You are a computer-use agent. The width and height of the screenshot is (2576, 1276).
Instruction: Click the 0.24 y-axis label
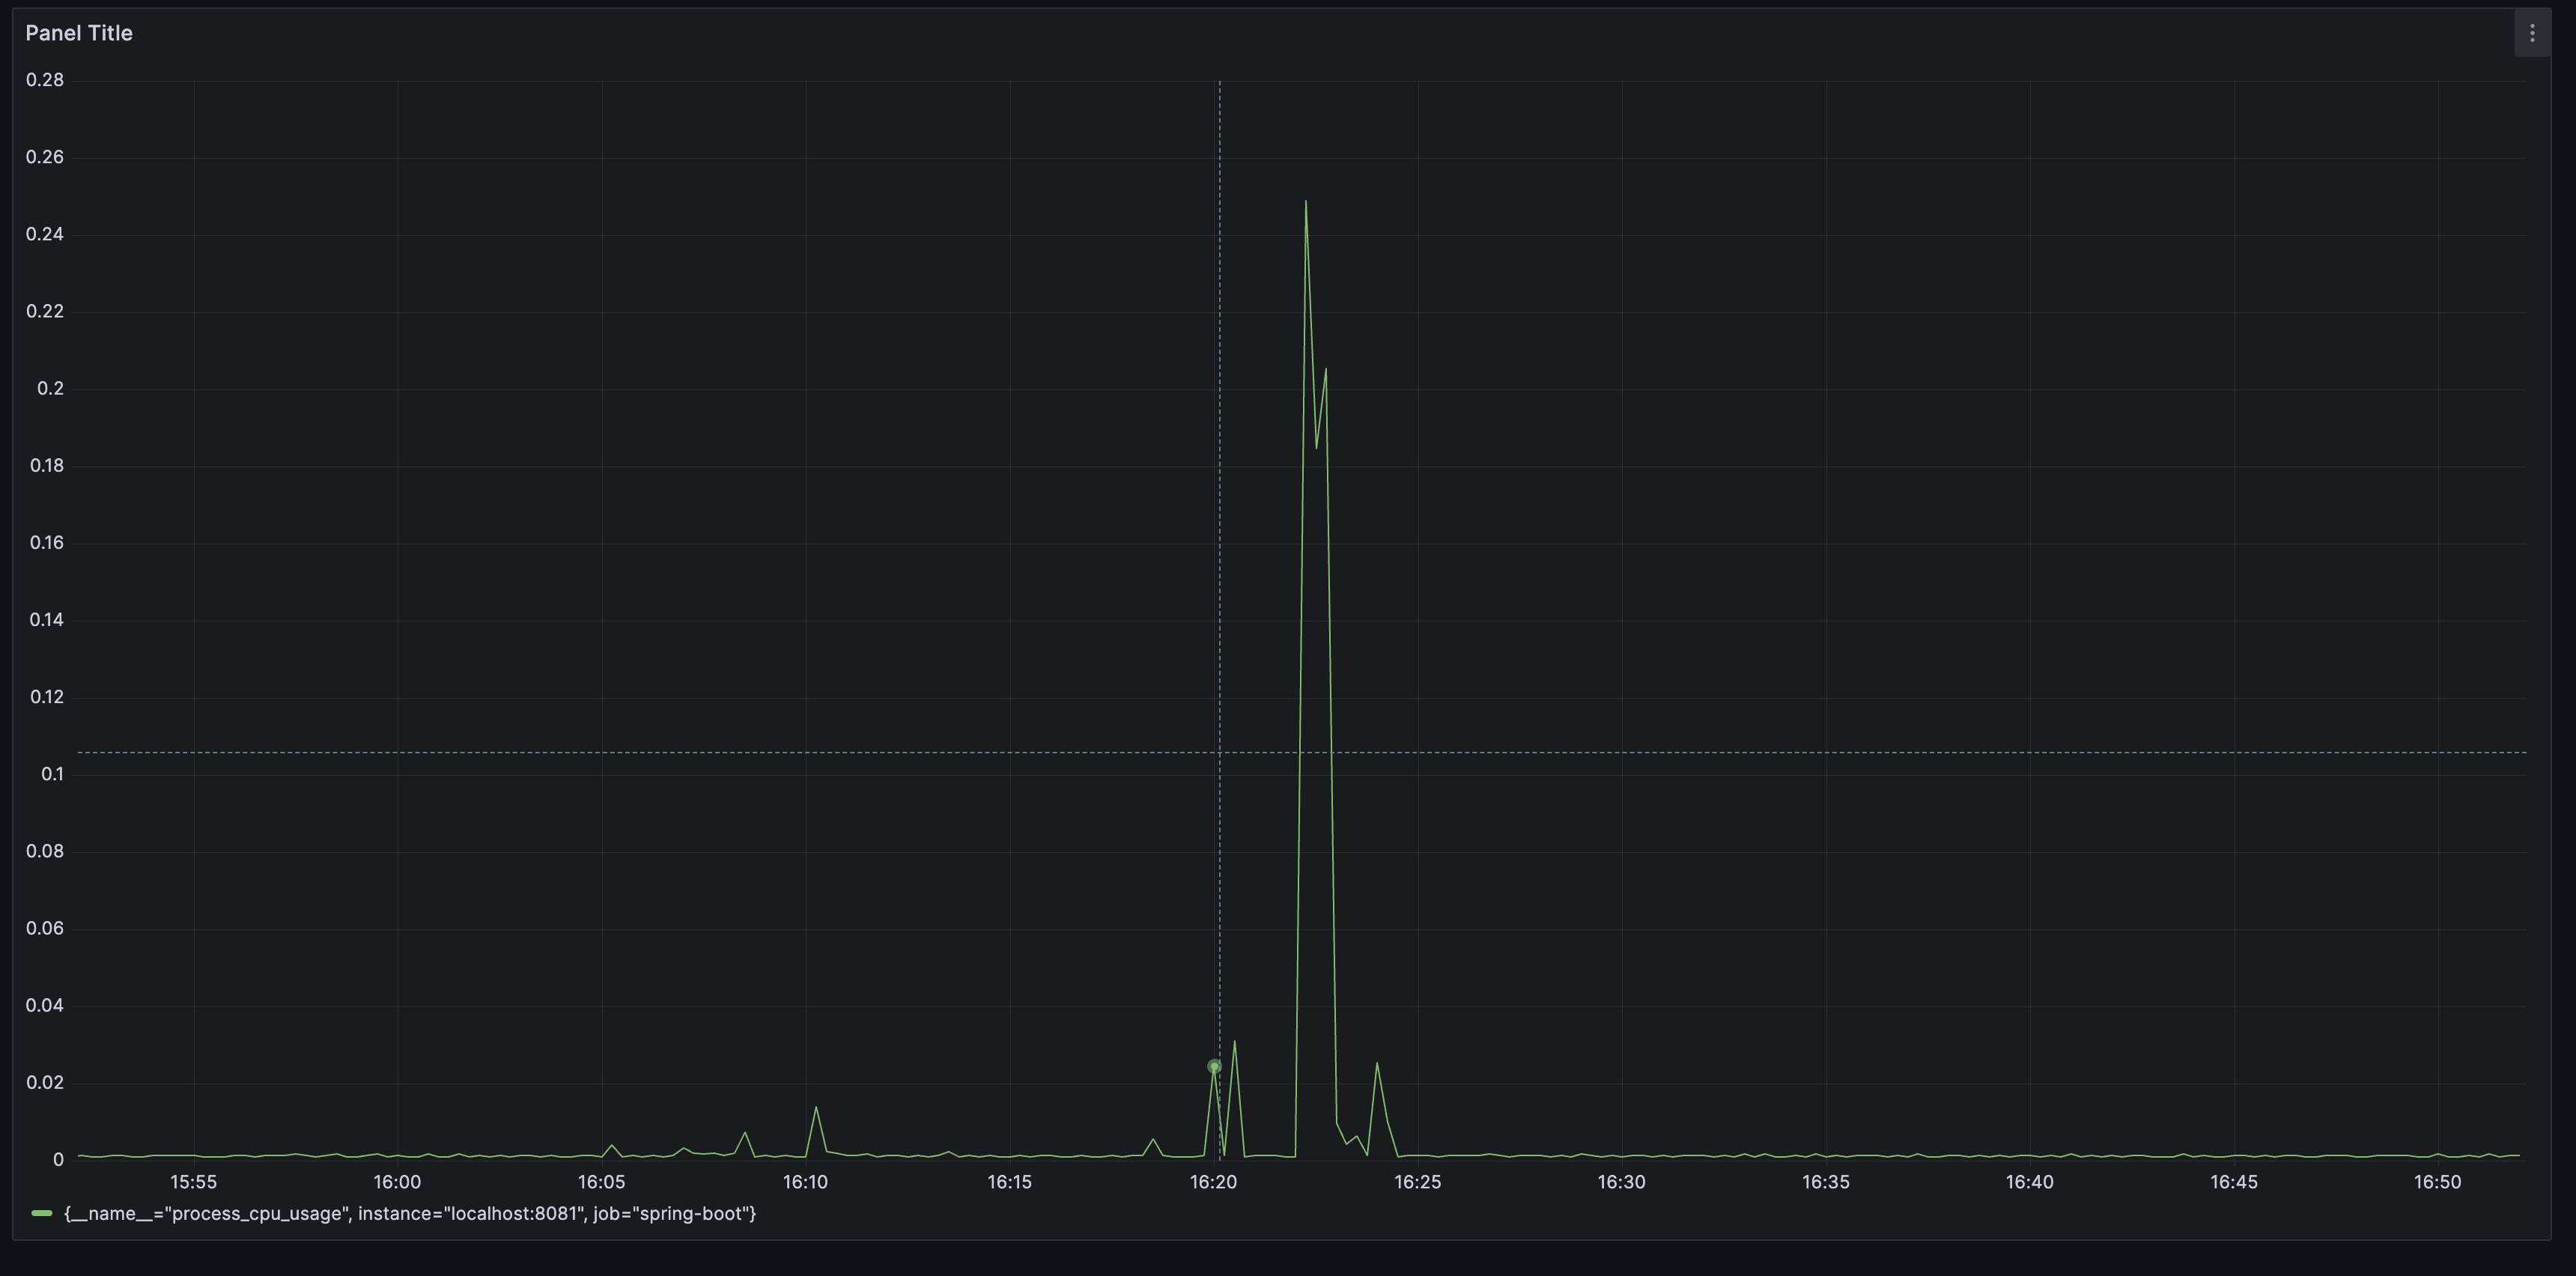[x=45, y=234]
